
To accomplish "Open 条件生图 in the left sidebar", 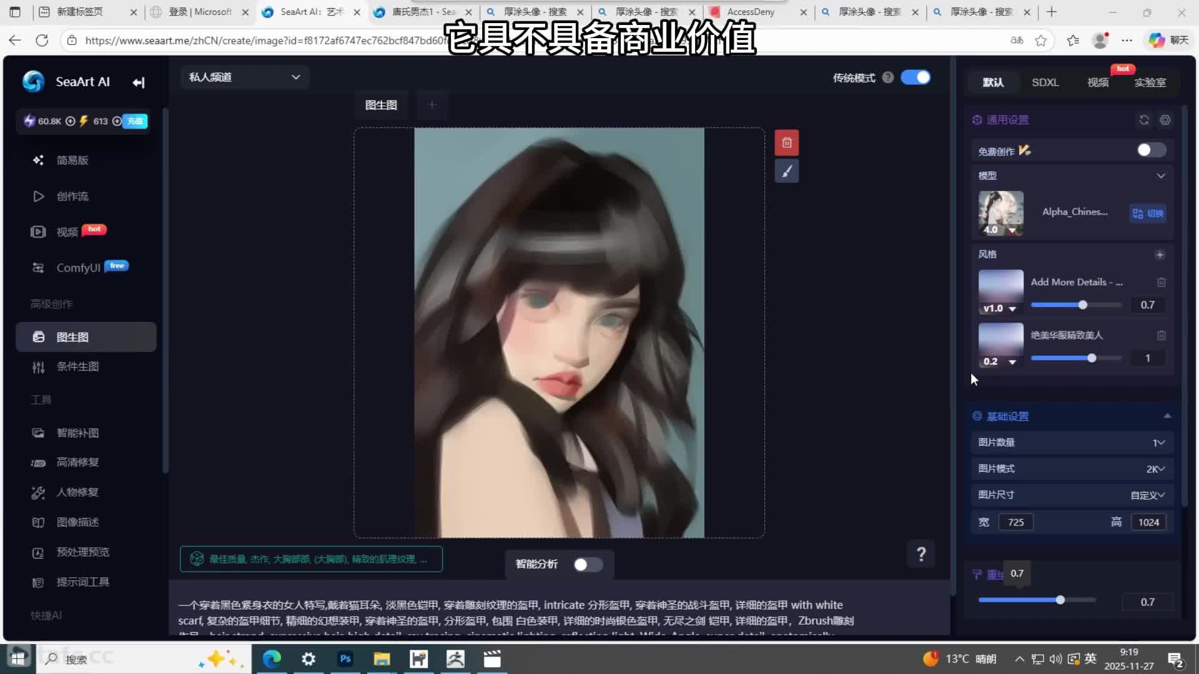I will coord(77,367).
